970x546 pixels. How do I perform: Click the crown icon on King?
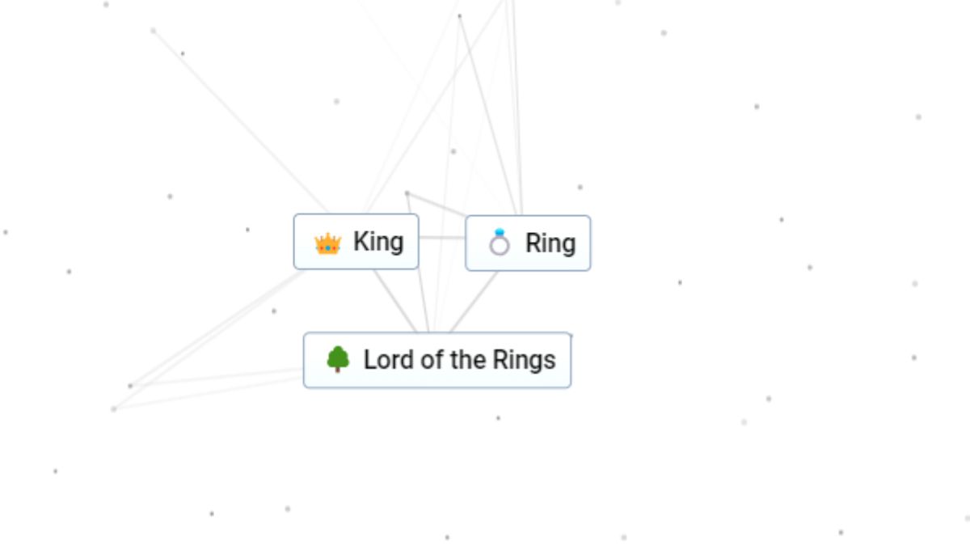click(x=327, y=243)
